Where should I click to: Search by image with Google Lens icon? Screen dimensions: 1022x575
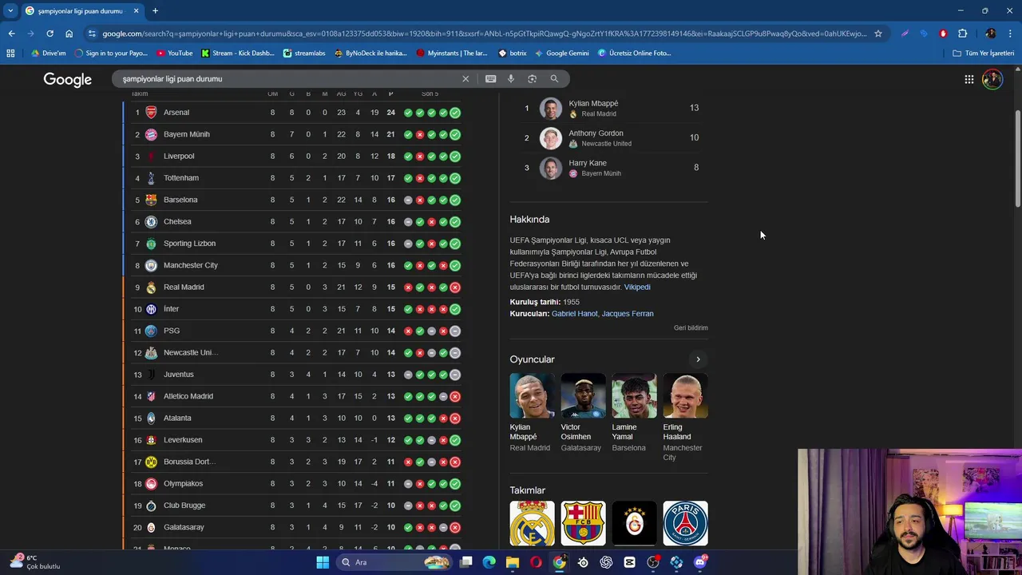533,78
